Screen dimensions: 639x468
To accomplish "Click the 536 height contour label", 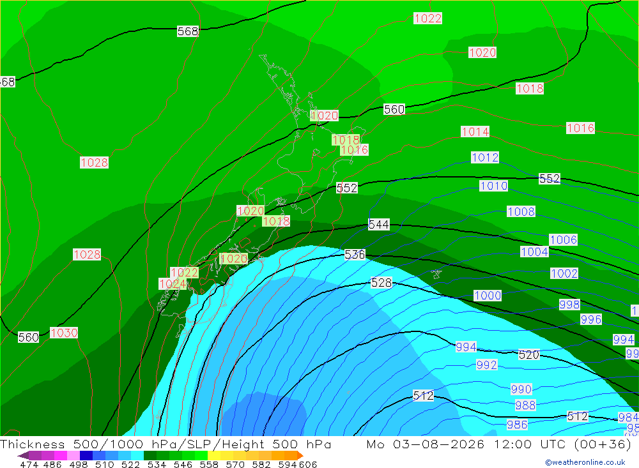I will point(355,255).
